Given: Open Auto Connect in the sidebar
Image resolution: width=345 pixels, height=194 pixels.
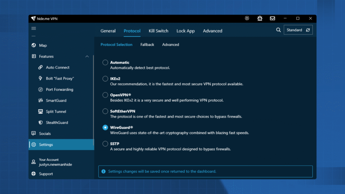Looking at the screenshot, I should point(58,67).
